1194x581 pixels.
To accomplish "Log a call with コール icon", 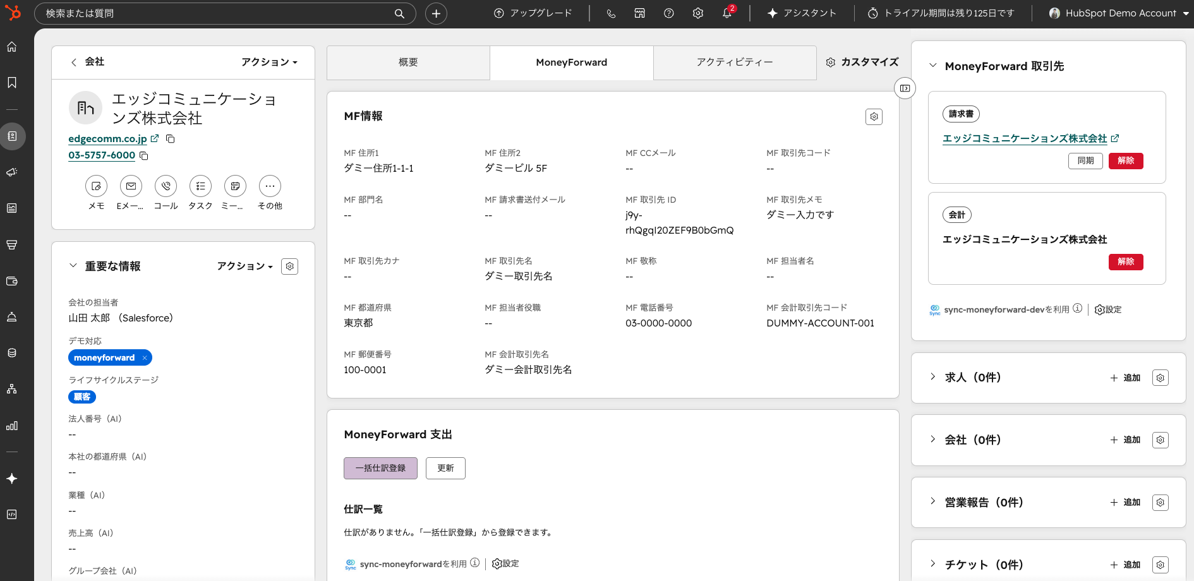I will [x=166, y=186].
